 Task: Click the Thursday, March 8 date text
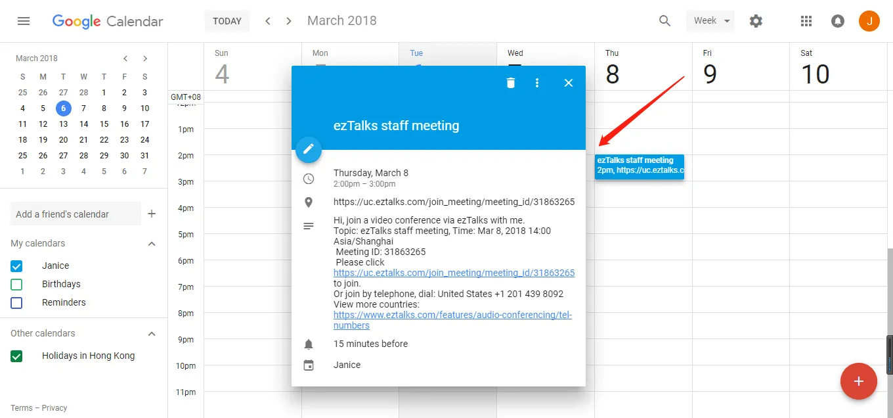pyautogui.click(x=371, y=173)
